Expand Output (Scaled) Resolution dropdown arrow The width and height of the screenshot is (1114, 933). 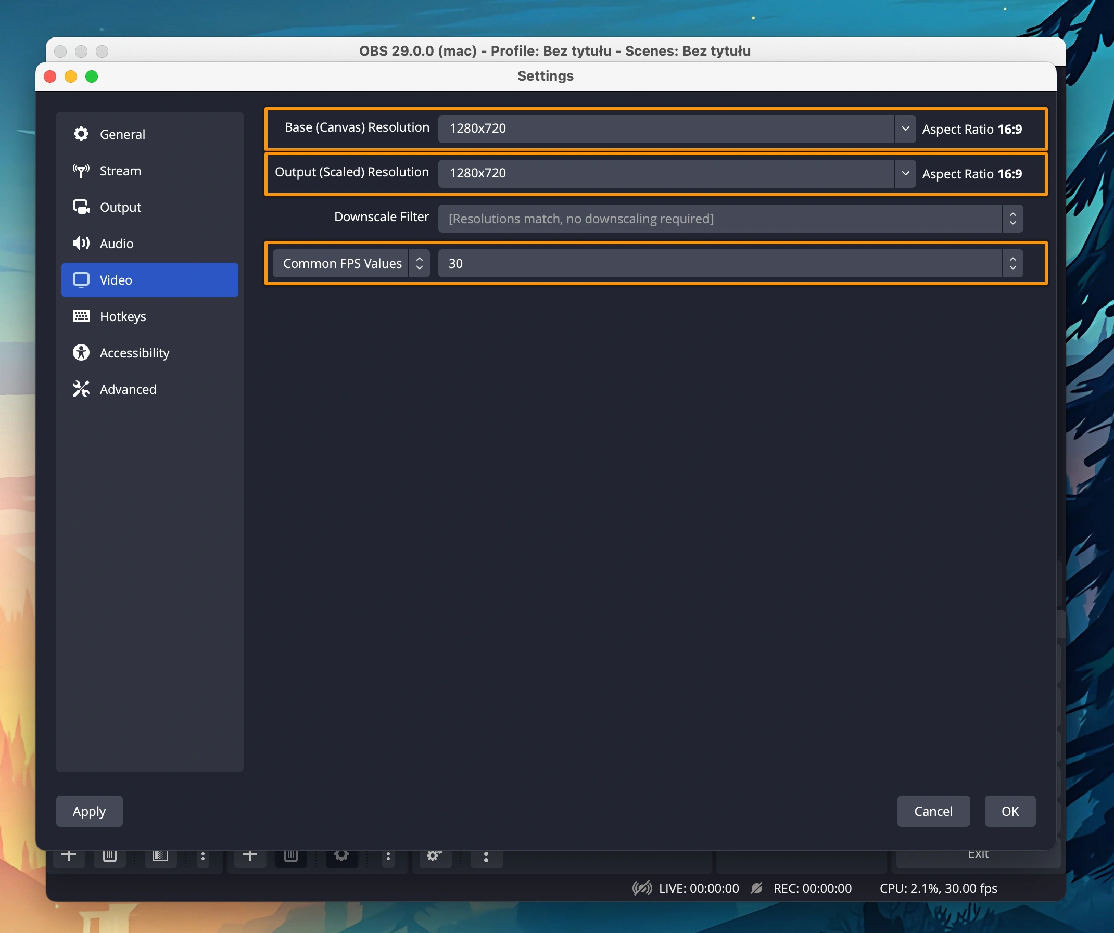905,173
